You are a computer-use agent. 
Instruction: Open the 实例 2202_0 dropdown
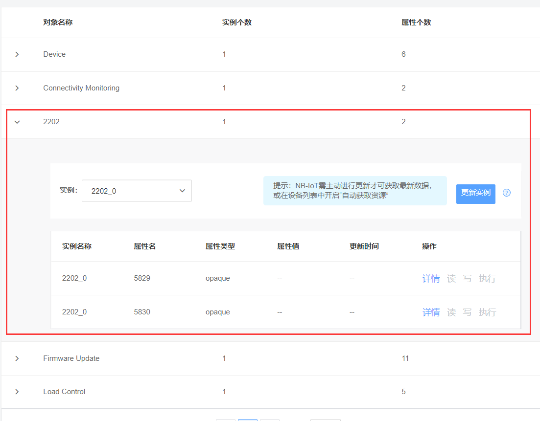pyautogui.click(x=137, y=191)
